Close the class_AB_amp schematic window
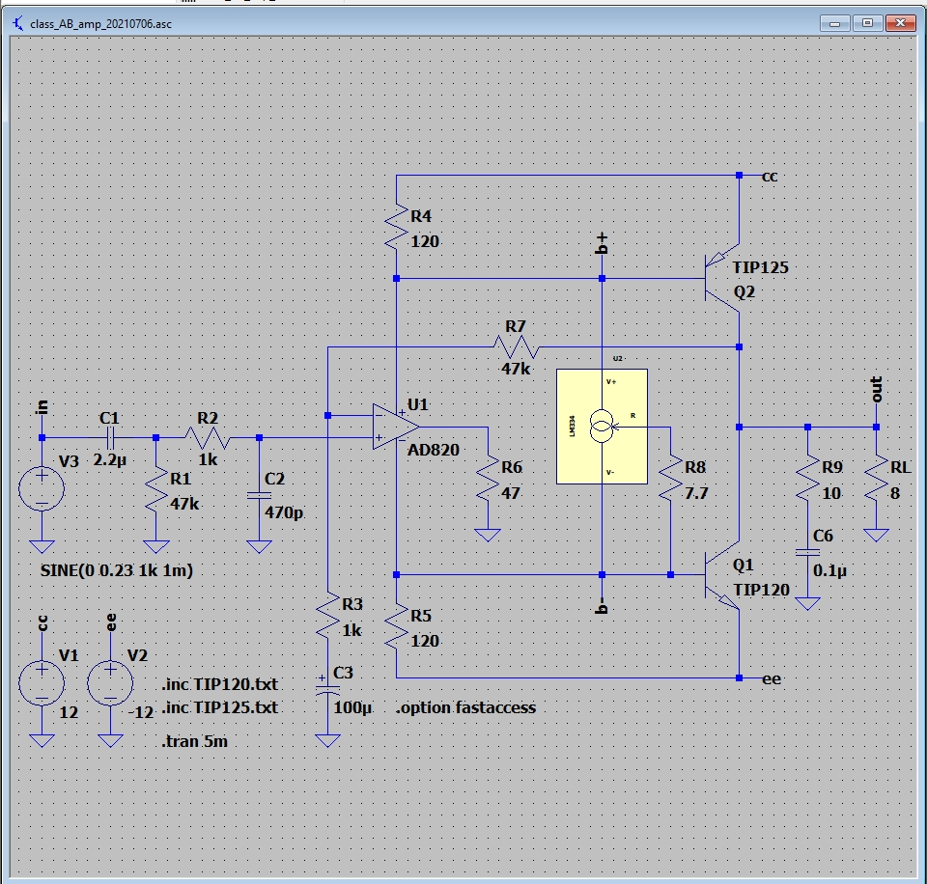The image size is (927, 884). click(900, 23)
